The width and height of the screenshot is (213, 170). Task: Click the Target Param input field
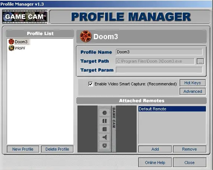click(x=159, y=70)
